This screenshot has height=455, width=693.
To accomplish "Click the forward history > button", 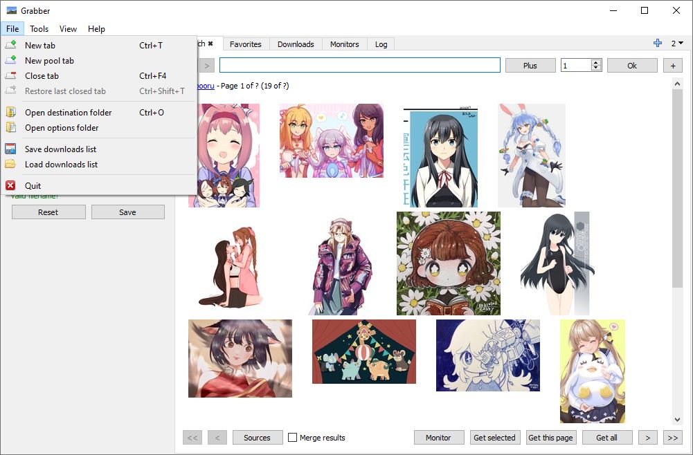I will [206, 65].
